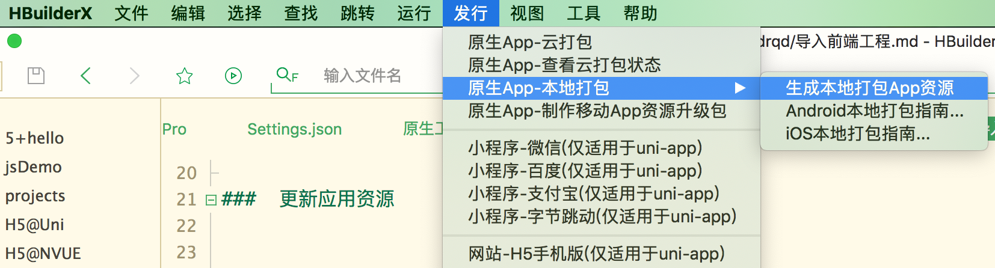Click the 更新应用资源 heading text
995x268 pixels.
click(337, 199)
